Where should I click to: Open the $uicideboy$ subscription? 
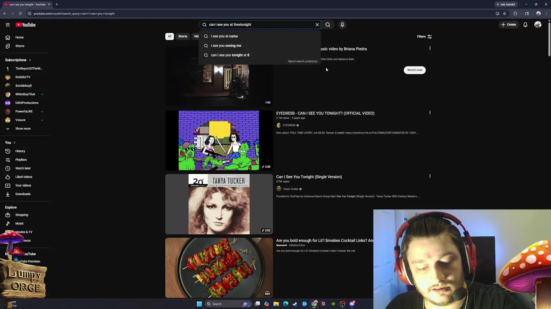[x=24, y=85]
